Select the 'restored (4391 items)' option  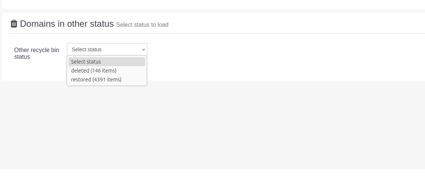coord(96,80)
